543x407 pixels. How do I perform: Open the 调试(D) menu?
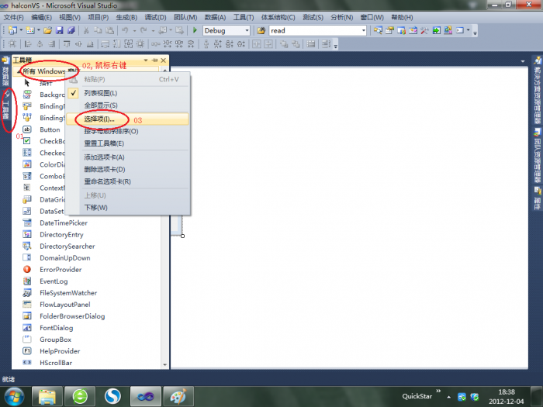pyautogui.click(x=155, y=17)
